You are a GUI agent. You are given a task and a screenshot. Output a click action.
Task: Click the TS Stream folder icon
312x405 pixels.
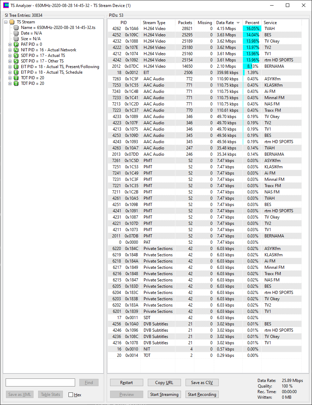12,22
